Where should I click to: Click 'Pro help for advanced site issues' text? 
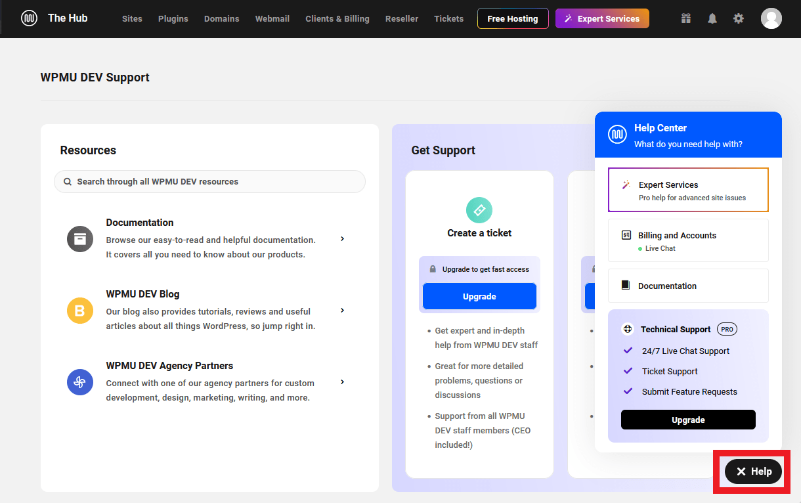(692, 198)
